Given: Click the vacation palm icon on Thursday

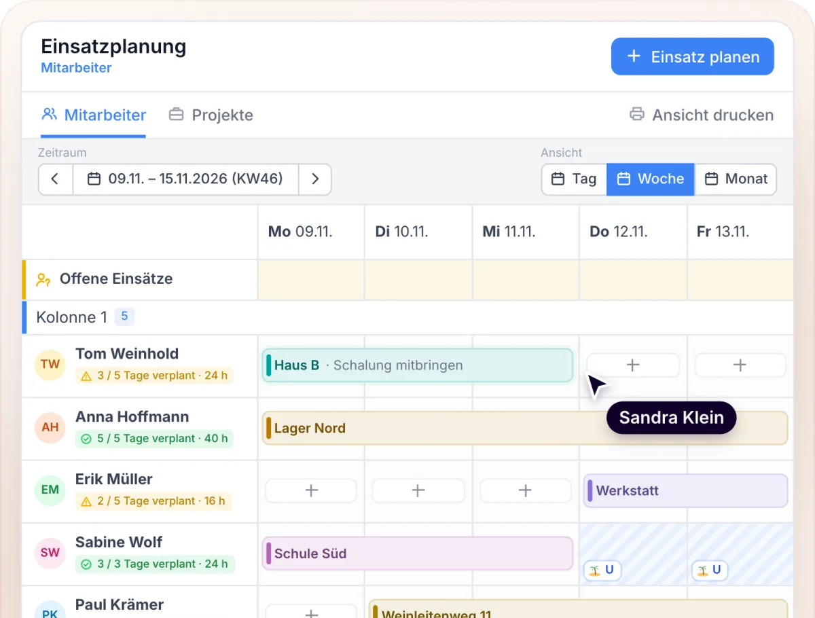Looking at the screenshot, I should pyautogui.click(x=594, y=570).
